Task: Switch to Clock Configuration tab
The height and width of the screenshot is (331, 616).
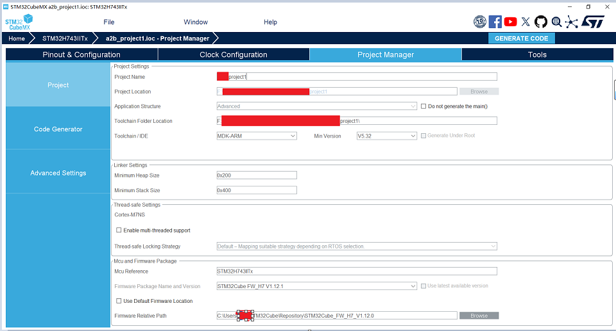Action: coord(234,54)
